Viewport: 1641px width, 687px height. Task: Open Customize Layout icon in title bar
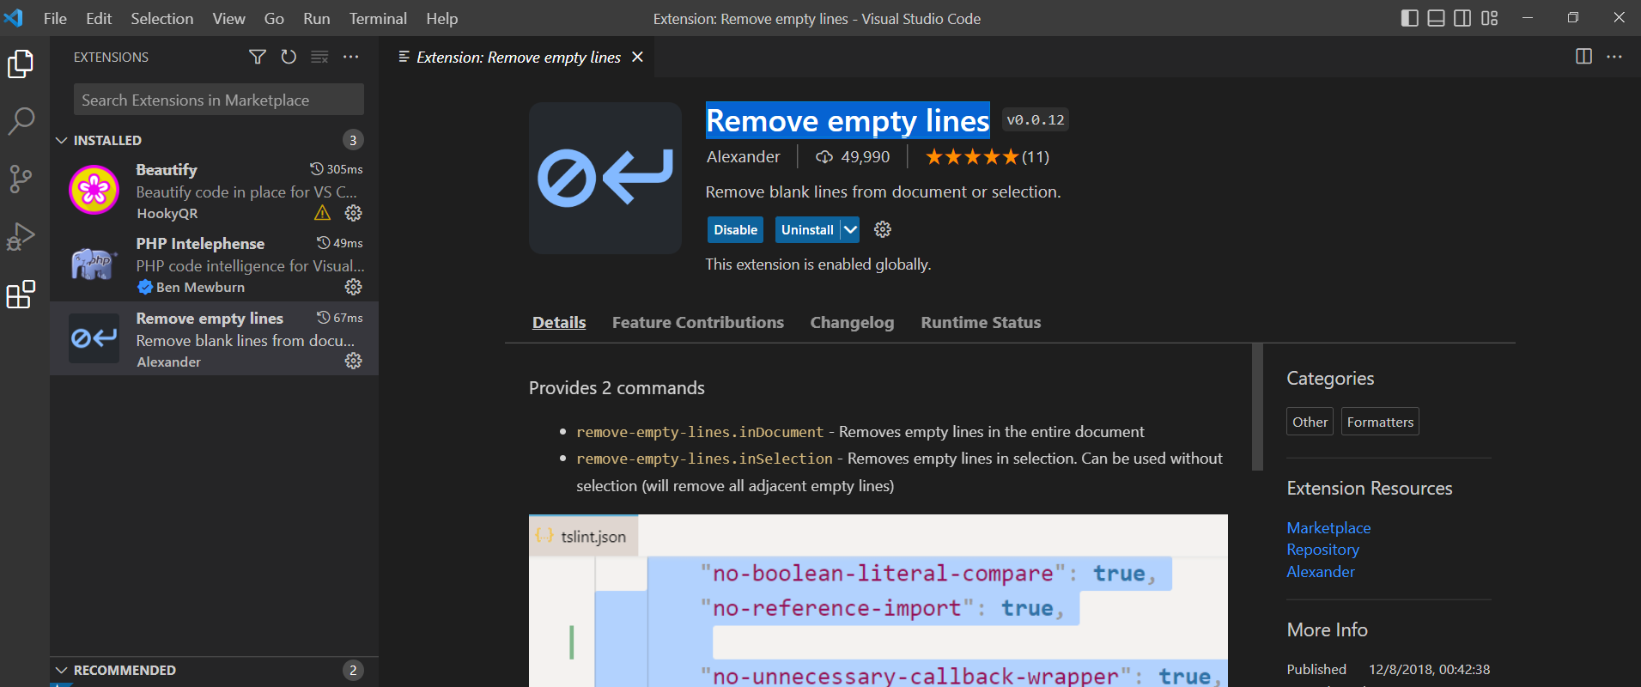(x=1490, y=18)
